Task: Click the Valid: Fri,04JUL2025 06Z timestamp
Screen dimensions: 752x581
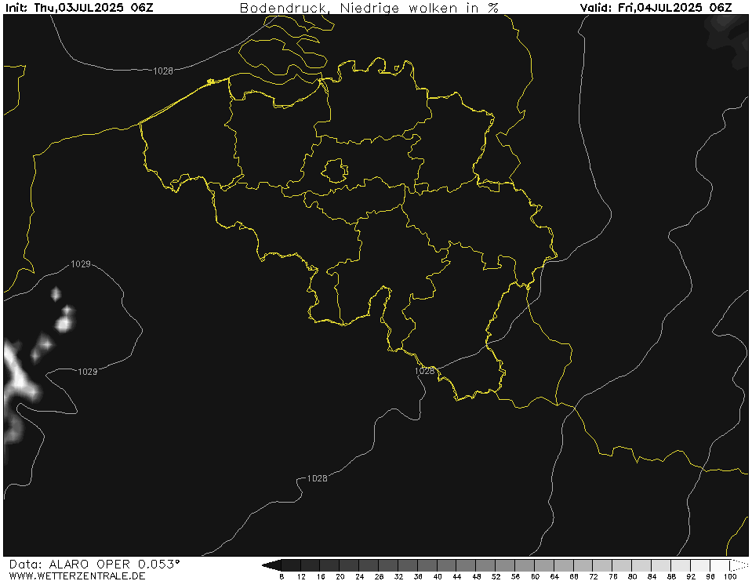Action: coord(656,8)
